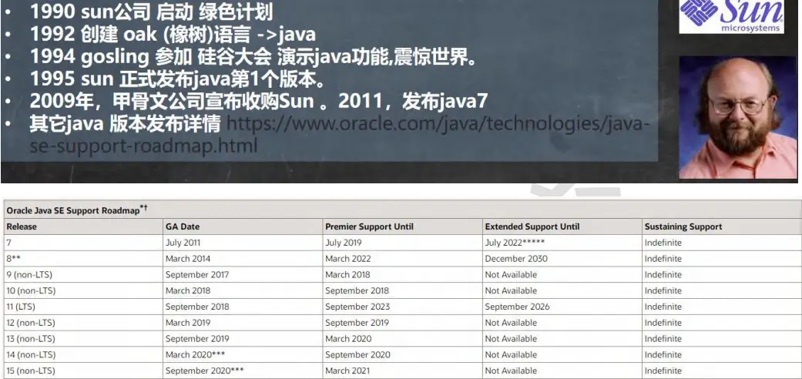Click the GA date 'September 2017'
This screenshot has width=802, height=379.
click(x=197, y=275)
